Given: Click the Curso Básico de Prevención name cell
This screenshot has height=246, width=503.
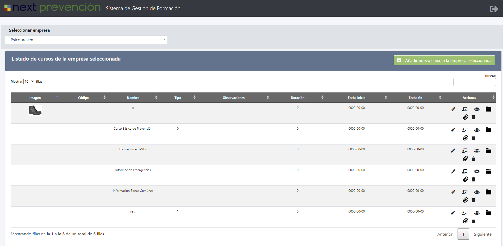Looking at the screenshot, I should coord(133,129).
